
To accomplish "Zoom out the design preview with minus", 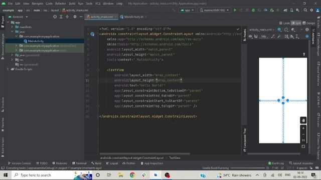I will click(303, 134).
